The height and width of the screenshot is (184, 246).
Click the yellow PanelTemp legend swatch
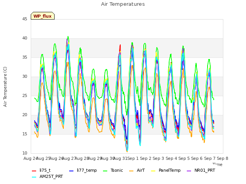point(153,171)
